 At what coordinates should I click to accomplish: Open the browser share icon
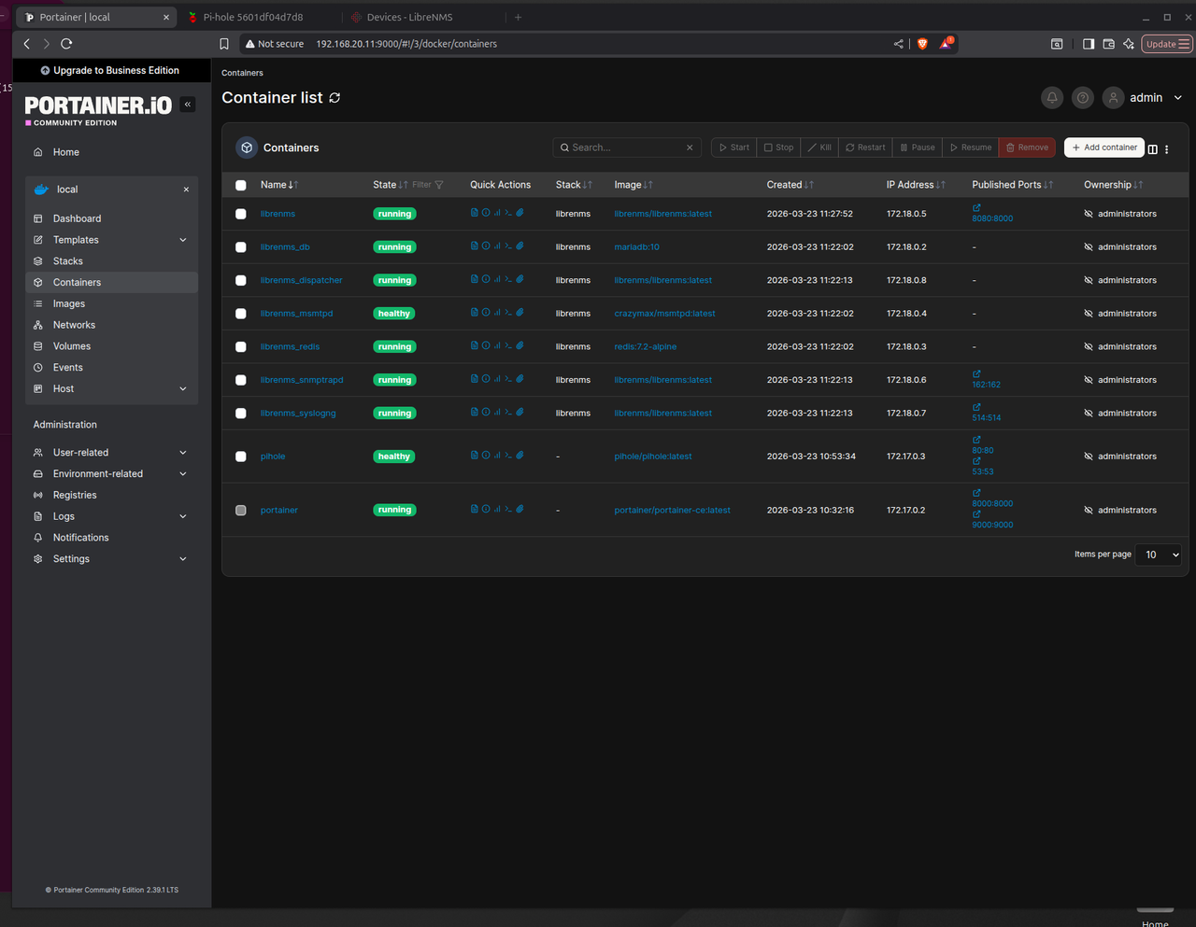coord(899,44)
